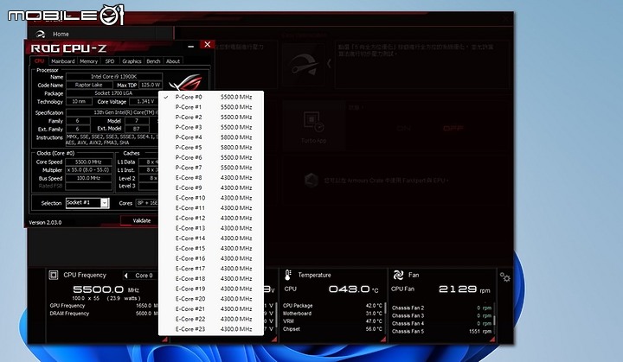
Task: Click the Version 2.03.0 label
Action: click(x=45, y=223)
